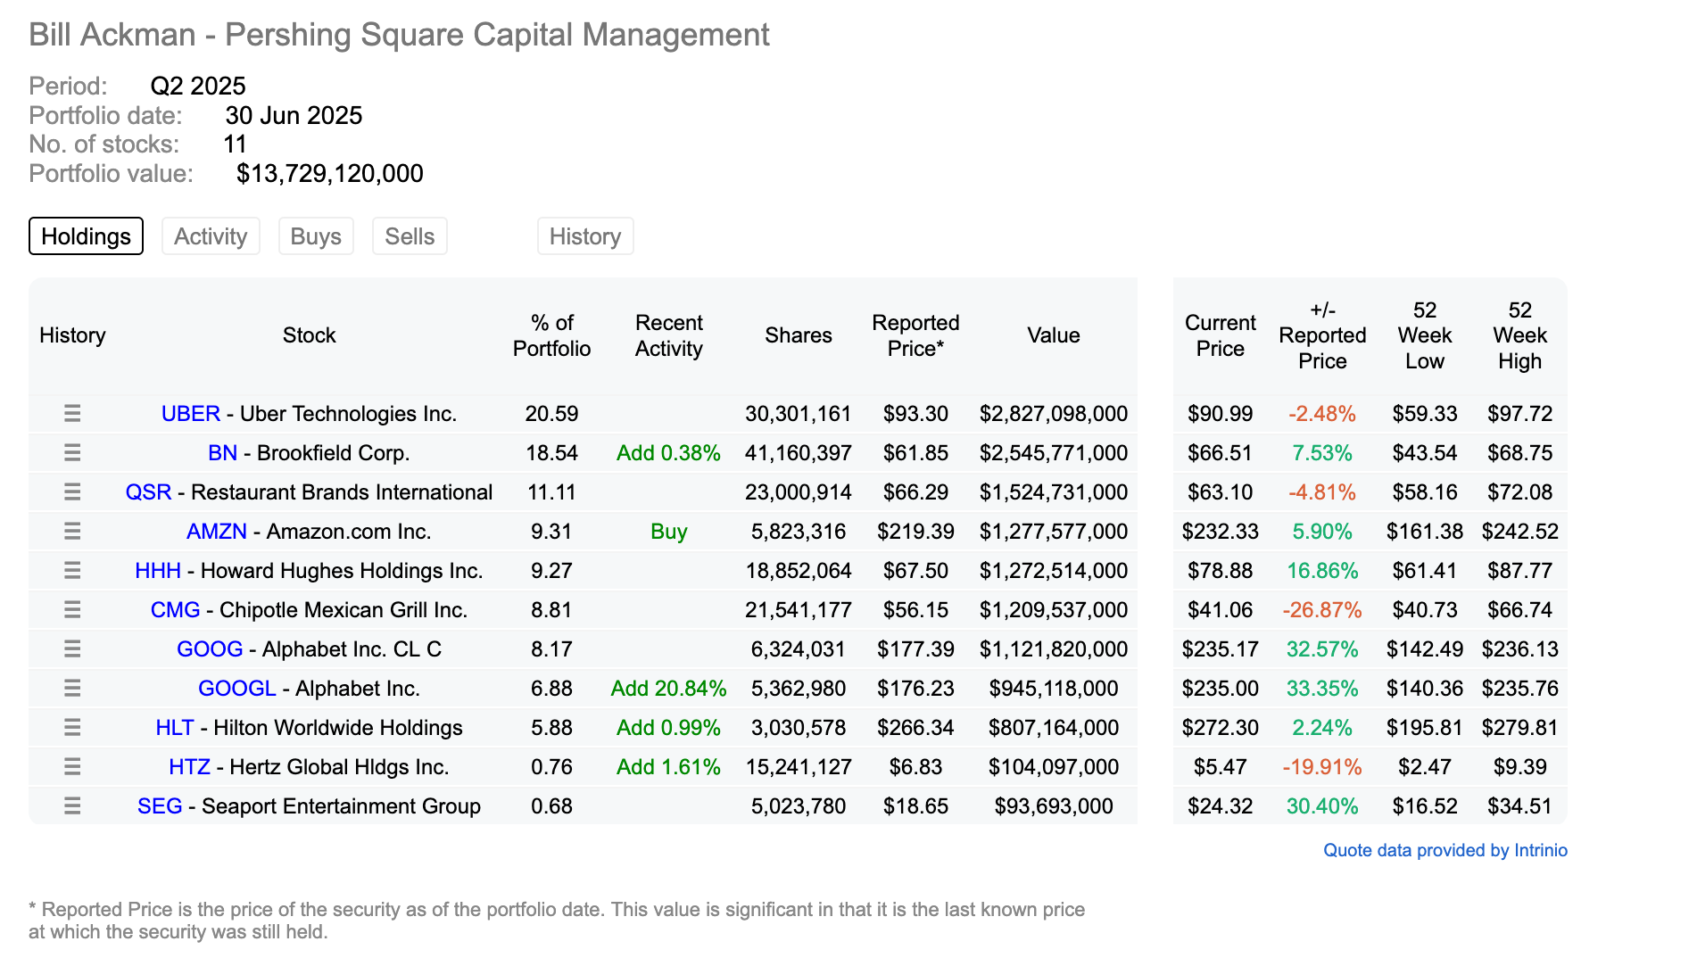The width and height of the screenshot is (1697, 958).
Task: Open the GOOG ticker link
Action: [x=210, y=649]
